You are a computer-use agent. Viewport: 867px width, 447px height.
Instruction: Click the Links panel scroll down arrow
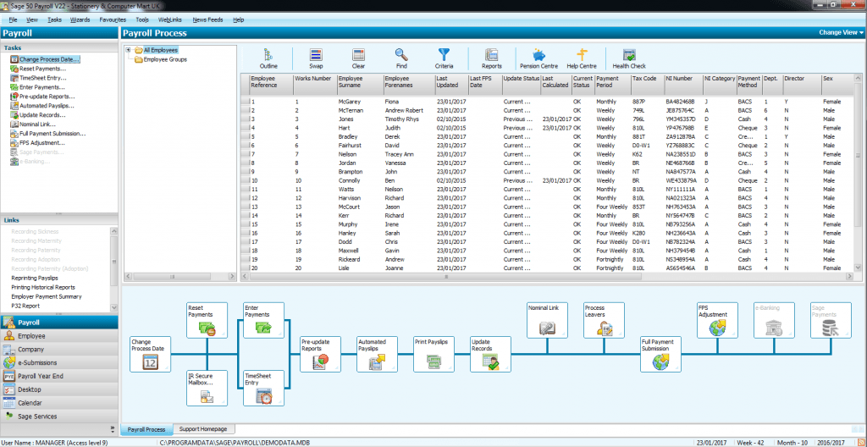click(x=114, y=307)
